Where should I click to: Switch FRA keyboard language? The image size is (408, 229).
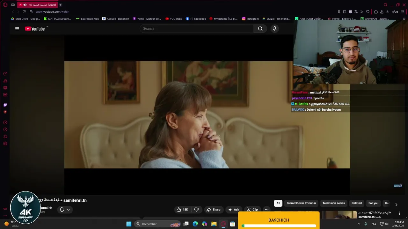(374, 224)
